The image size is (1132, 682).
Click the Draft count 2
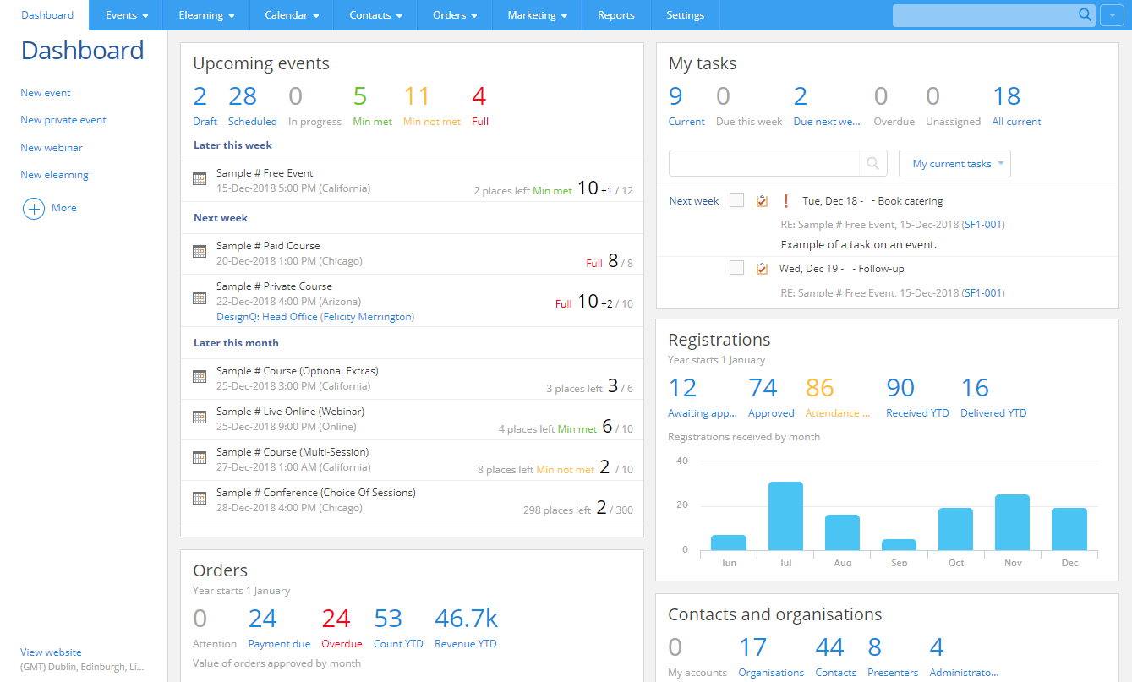(x=200, y=96)
